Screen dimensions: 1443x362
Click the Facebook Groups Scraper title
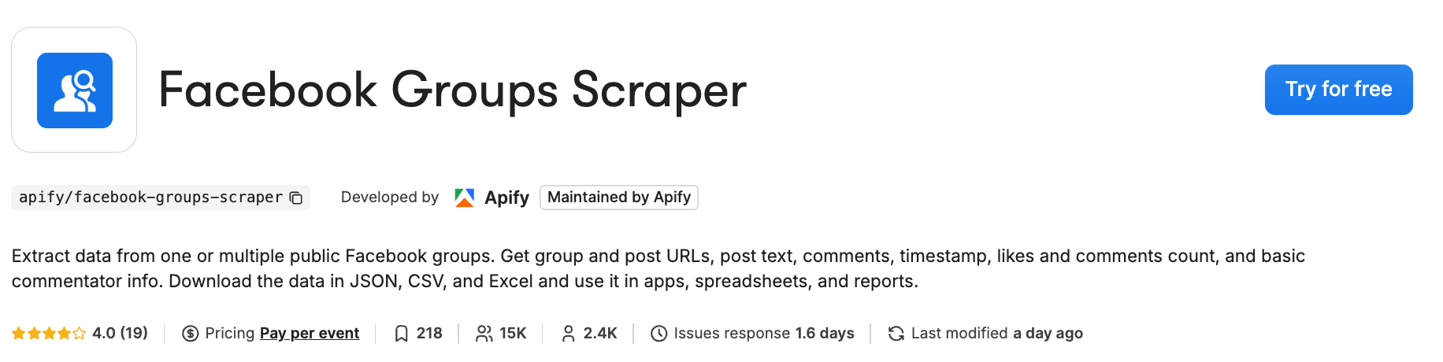coord(452,90)
